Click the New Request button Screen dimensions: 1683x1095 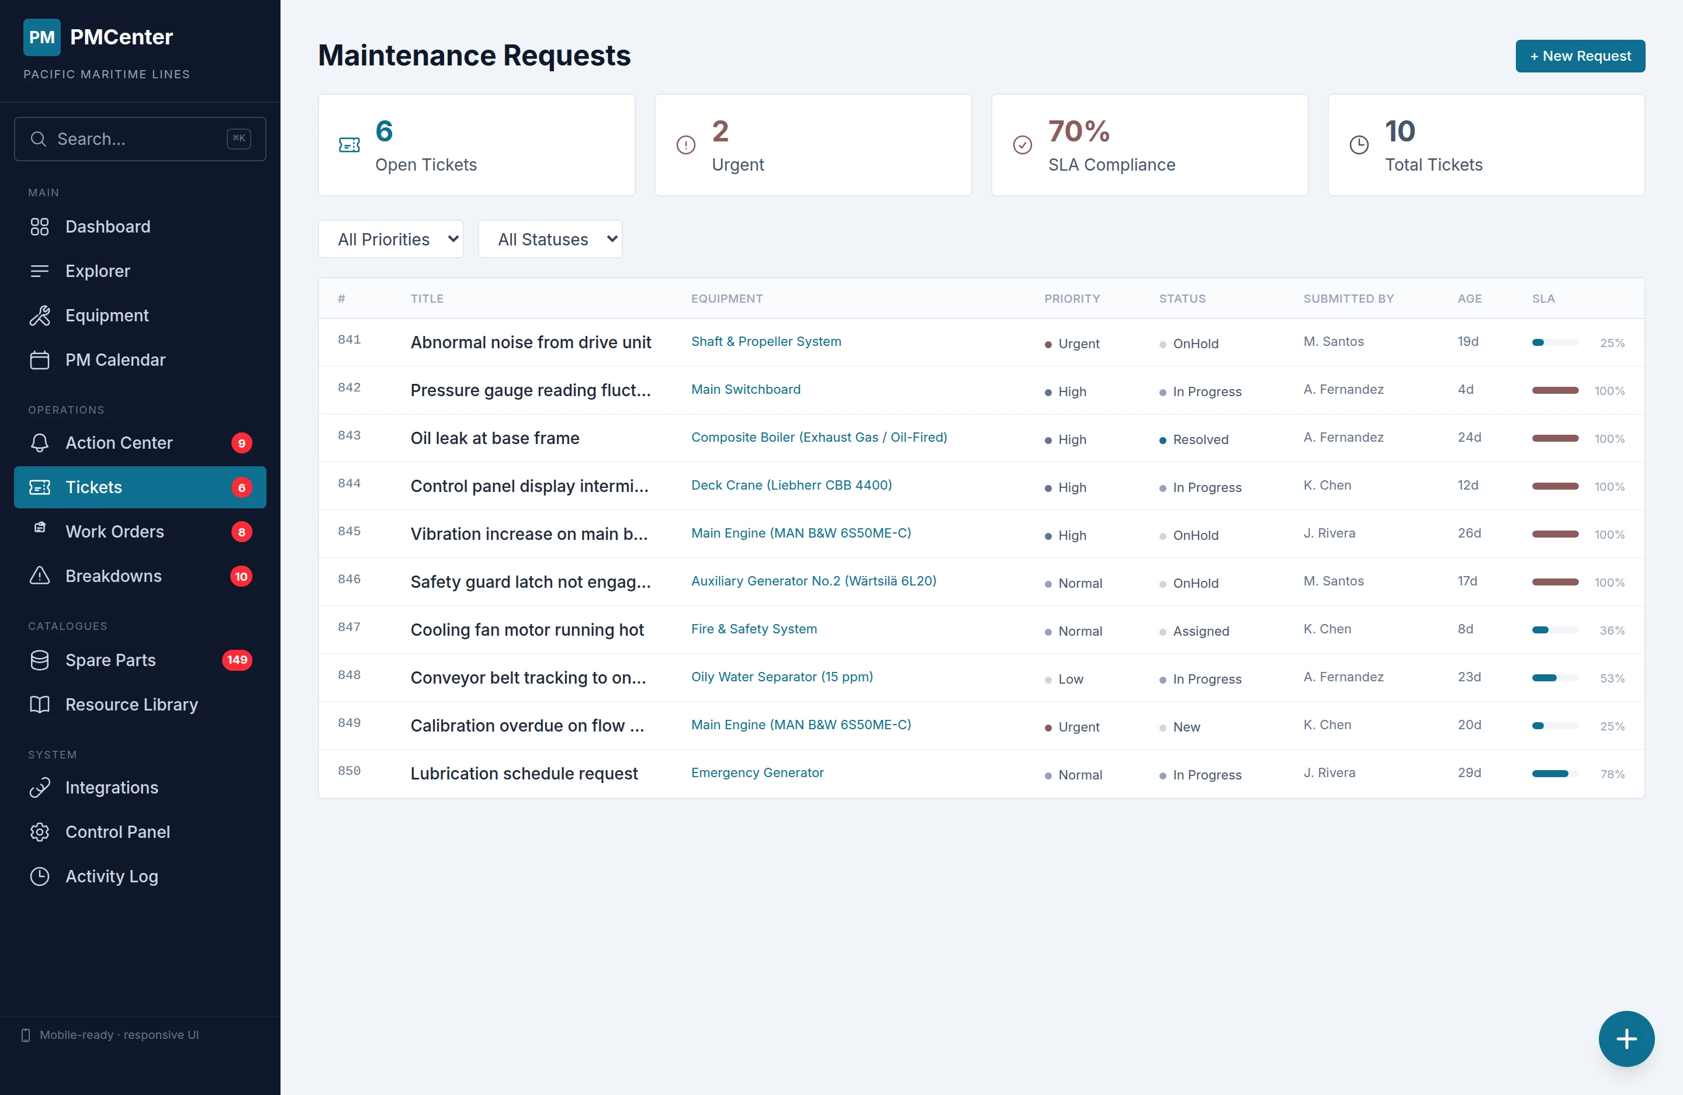[1579, 56]
